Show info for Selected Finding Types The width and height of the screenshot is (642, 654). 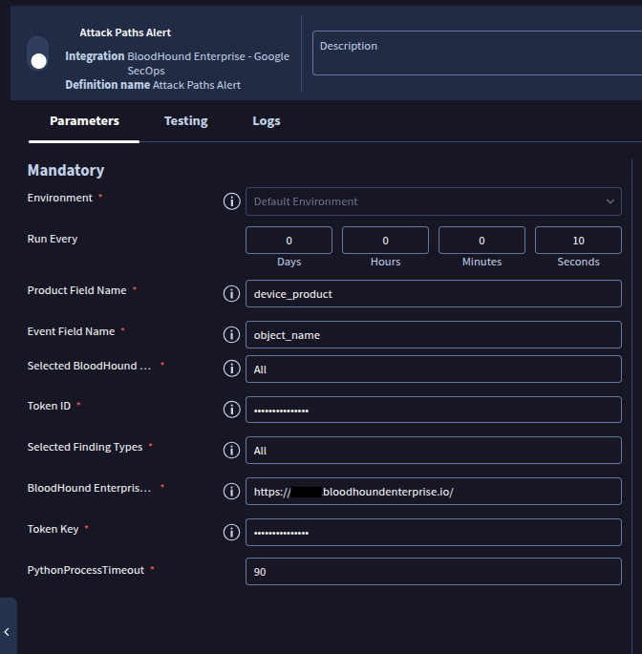tap(231, 450)
